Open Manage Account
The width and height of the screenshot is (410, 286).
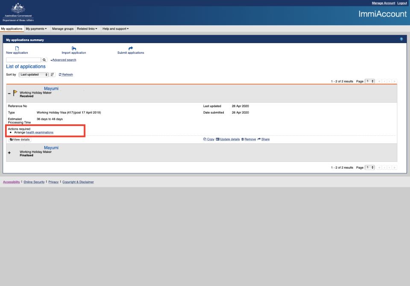click(384, 3)
